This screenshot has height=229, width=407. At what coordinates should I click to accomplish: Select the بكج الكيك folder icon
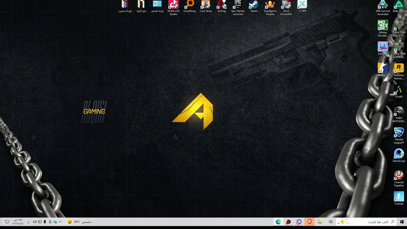click(141, 7)
